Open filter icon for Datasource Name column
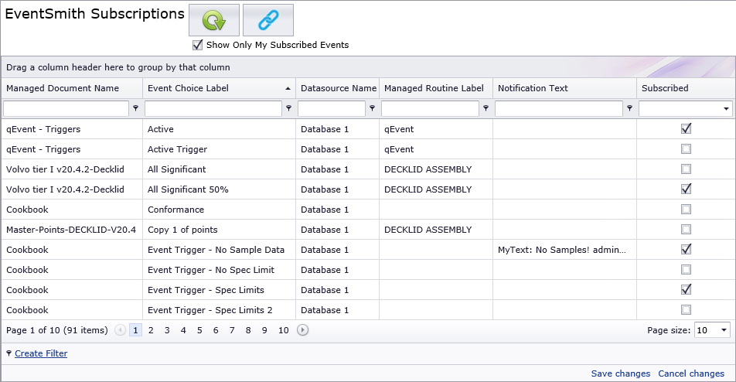 tap(372, 108)
